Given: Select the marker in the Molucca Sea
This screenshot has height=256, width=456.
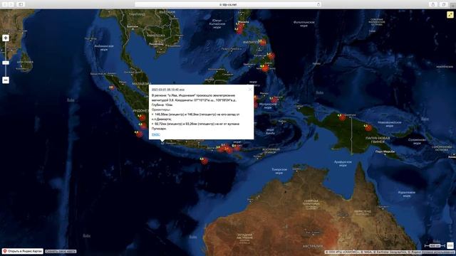Looking at the screenshot, I should (x=274, y=100).
